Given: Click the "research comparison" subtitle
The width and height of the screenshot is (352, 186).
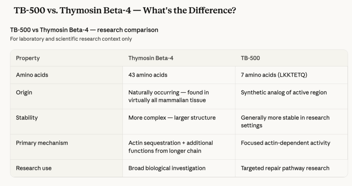Looking at the screenshot, I should pos(84,30).
